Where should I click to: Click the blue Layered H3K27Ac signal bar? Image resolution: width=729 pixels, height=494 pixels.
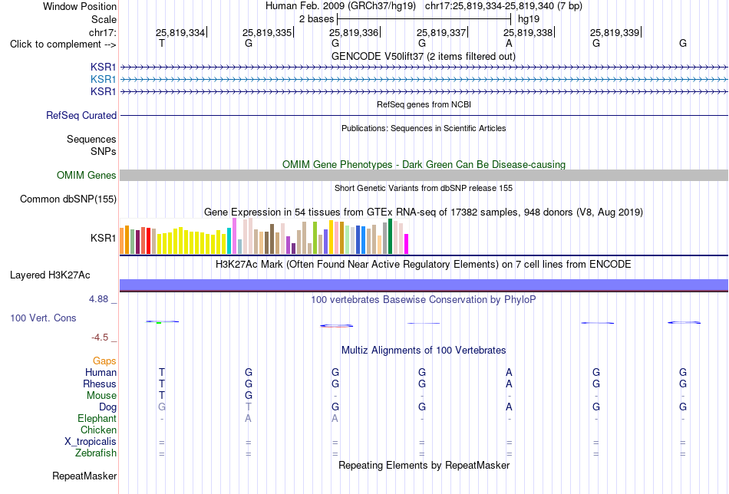point(424,285)
